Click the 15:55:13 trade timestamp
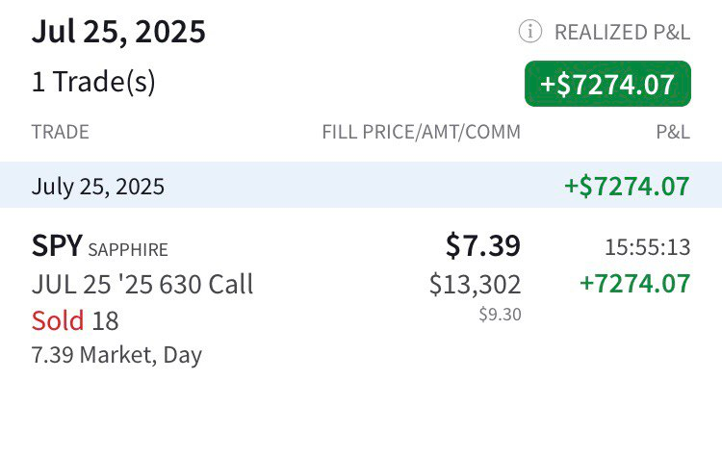The image size is (722, 456). 648,247
